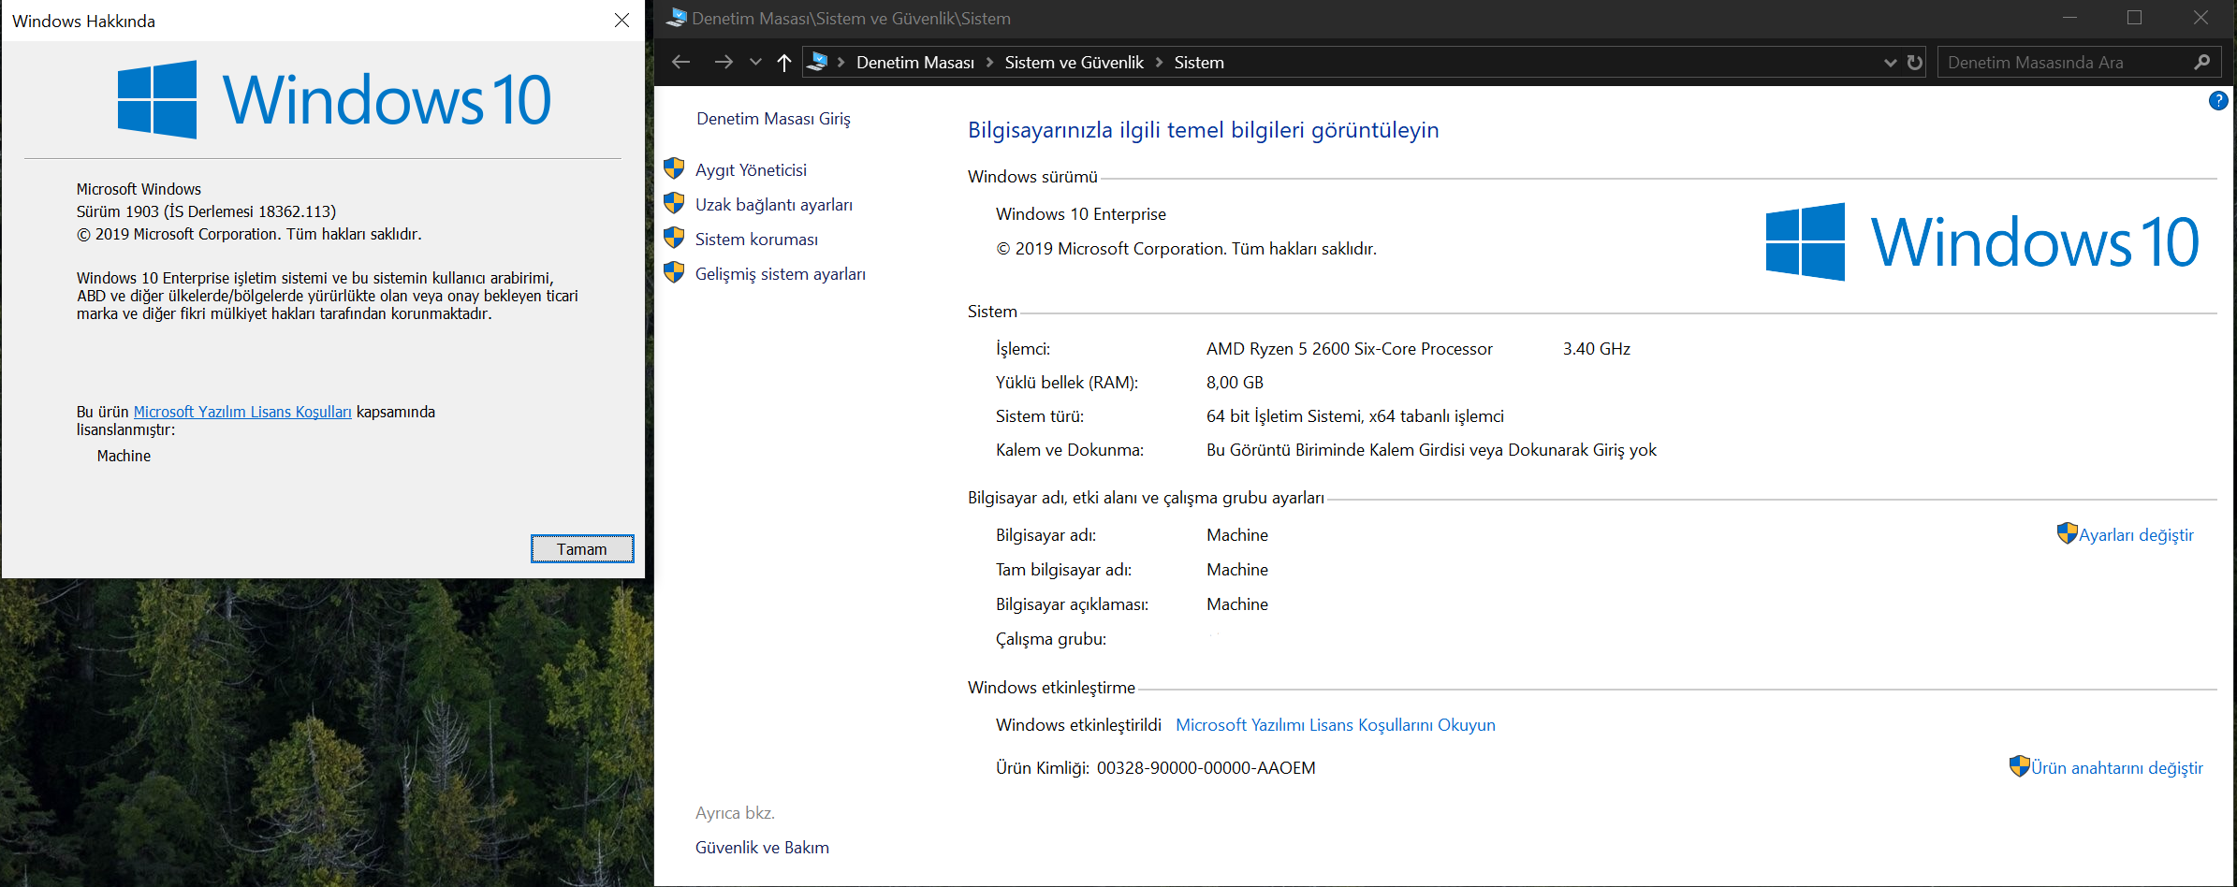Click Sürüm 1903 build text in dialog

pos(206,211)
